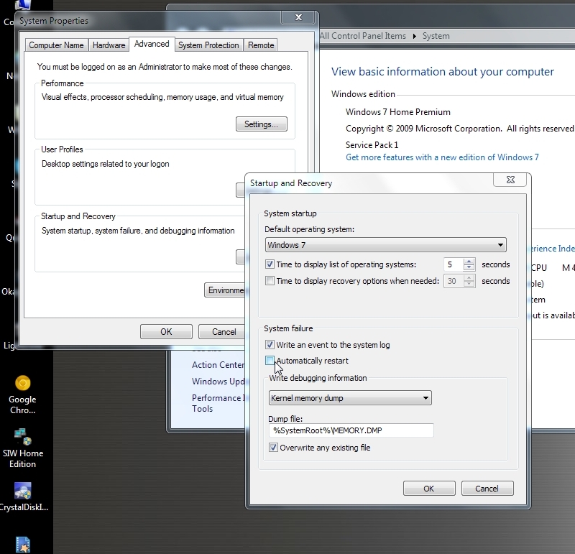Close the System Properties window
This screenshot has width=575, height=554.
[x=298, y=17]
